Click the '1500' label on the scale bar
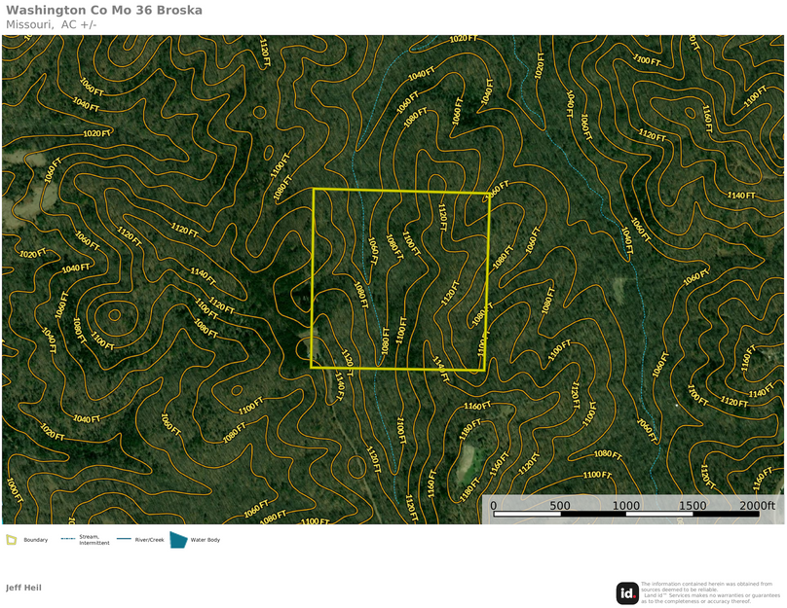 pos(693,506)
